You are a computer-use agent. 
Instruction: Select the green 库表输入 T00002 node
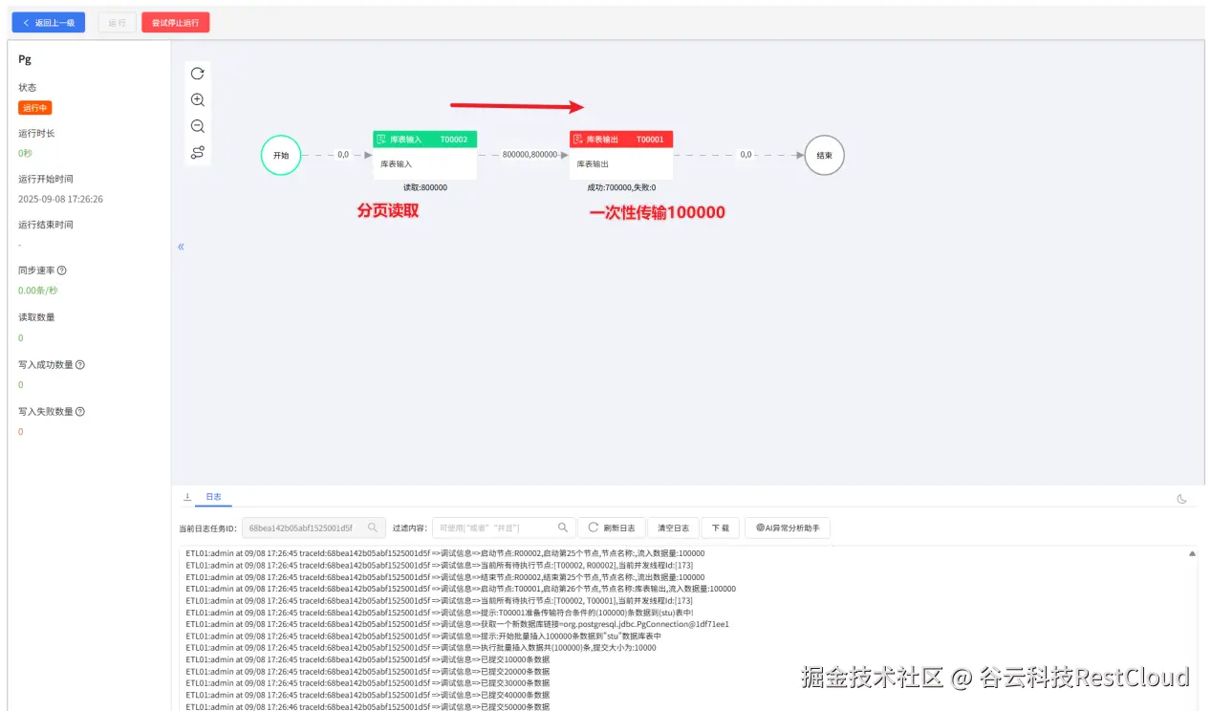click(424, 155)
